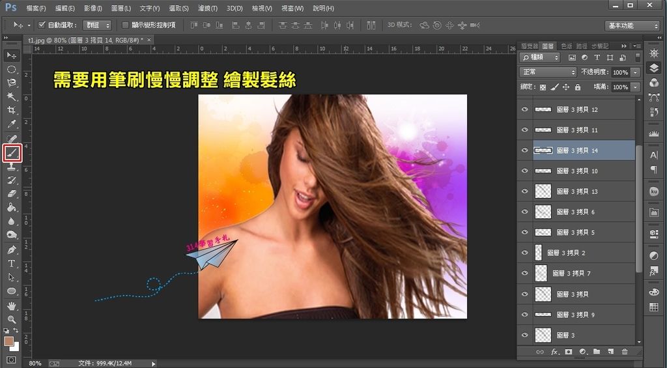Hide layer 圖層 3 拷貝 11

[x=524, y=130]
